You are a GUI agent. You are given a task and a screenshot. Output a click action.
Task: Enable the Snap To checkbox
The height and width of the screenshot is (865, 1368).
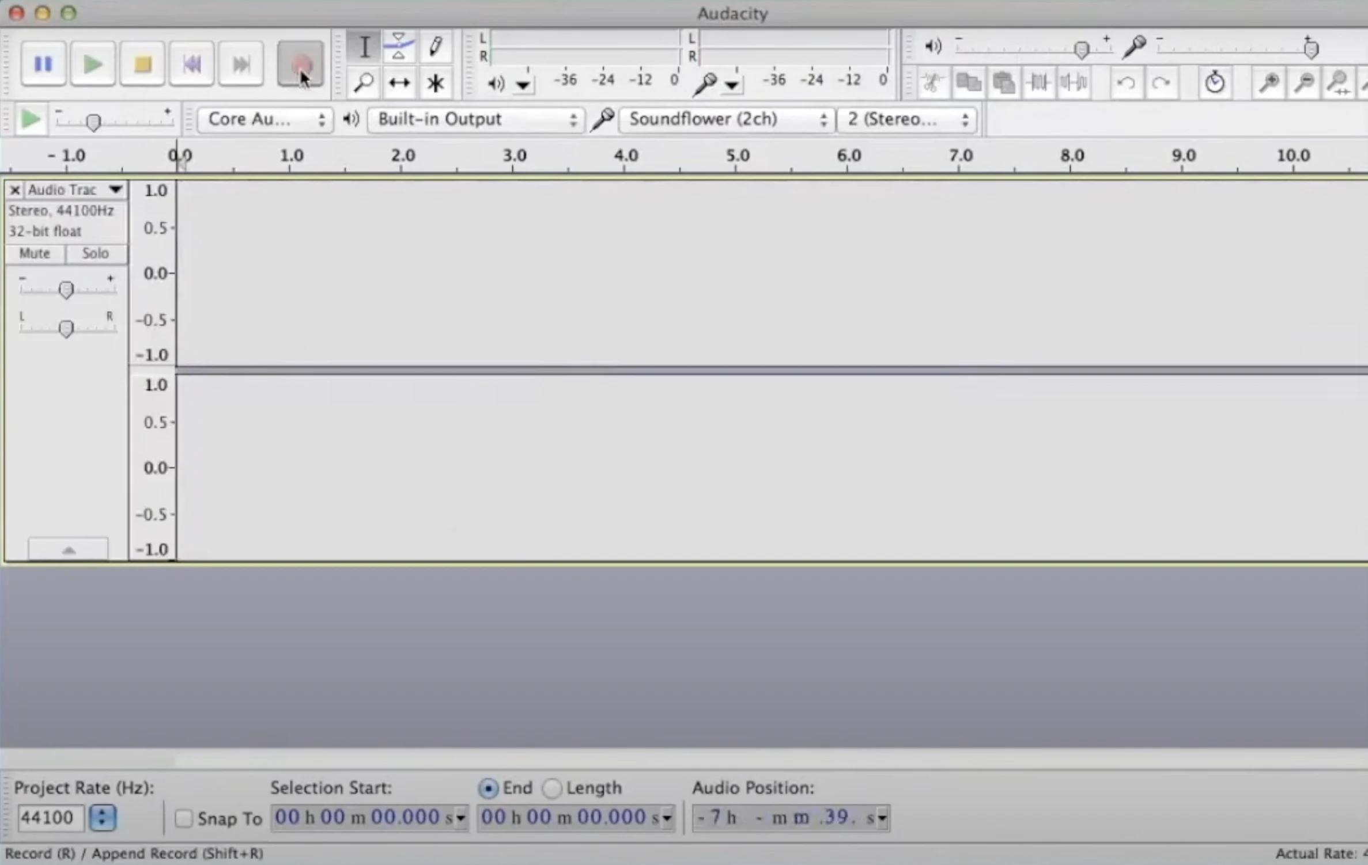click(x=184, y=818)
